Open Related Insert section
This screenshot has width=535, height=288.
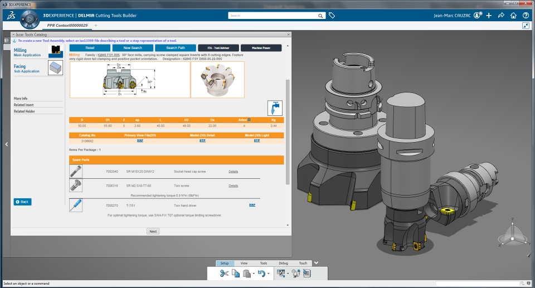pos(23,105)
